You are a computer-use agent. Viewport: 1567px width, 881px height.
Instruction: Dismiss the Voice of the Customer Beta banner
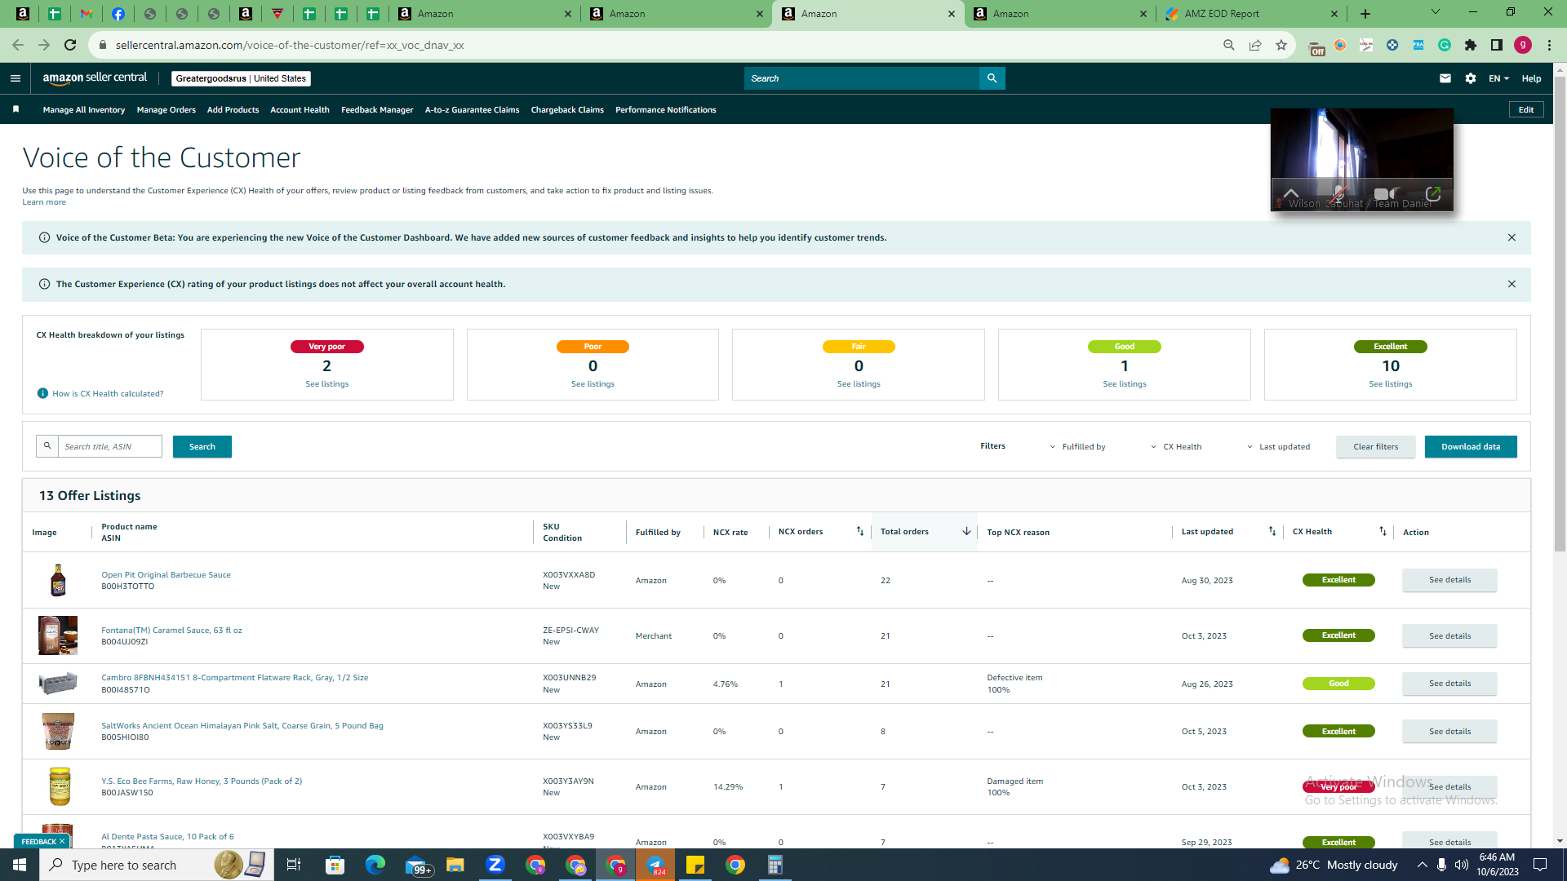pos(1512,237)
